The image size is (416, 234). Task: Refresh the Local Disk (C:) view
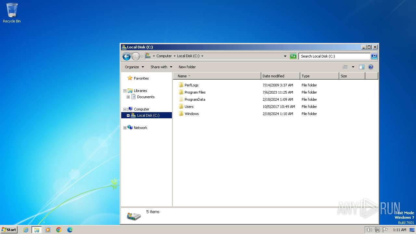293,56
